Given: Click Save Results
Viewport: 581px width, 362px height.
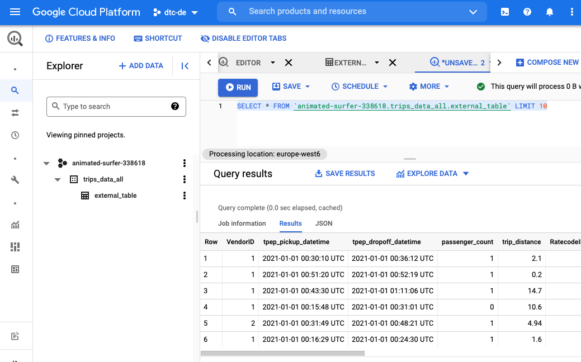Looking at the screenshot, I should [x=345, y=174].
